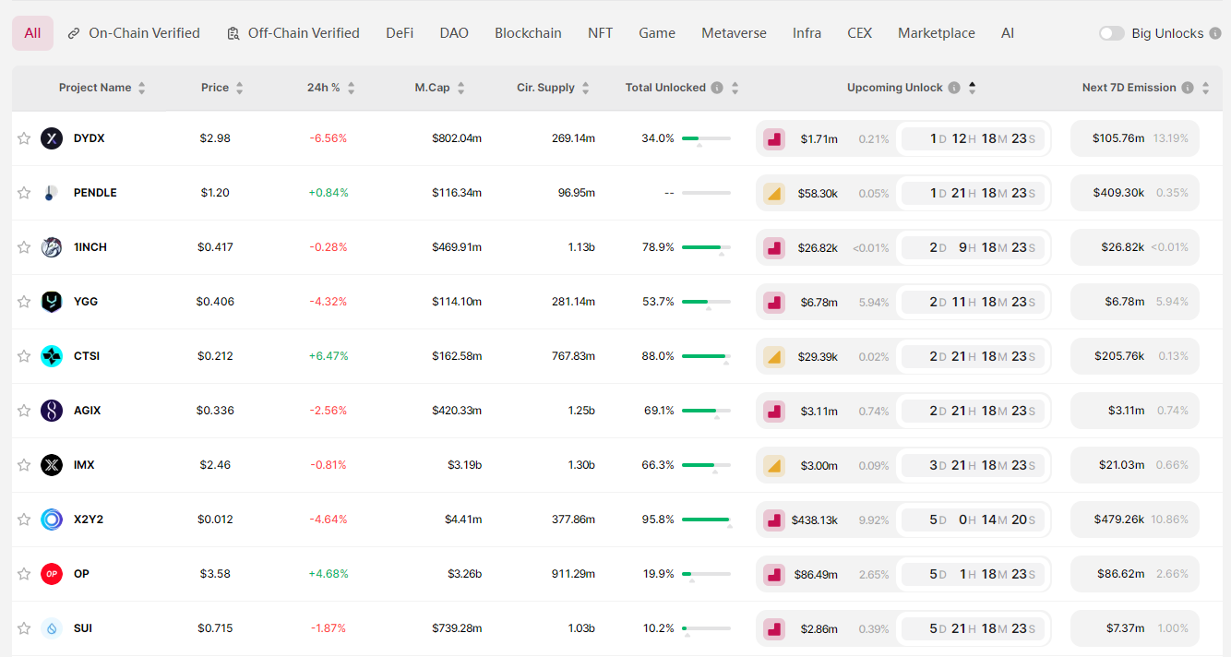Select the Metaverse category tab
Viewport: 1231px width, 657px height.
[734, 33]
